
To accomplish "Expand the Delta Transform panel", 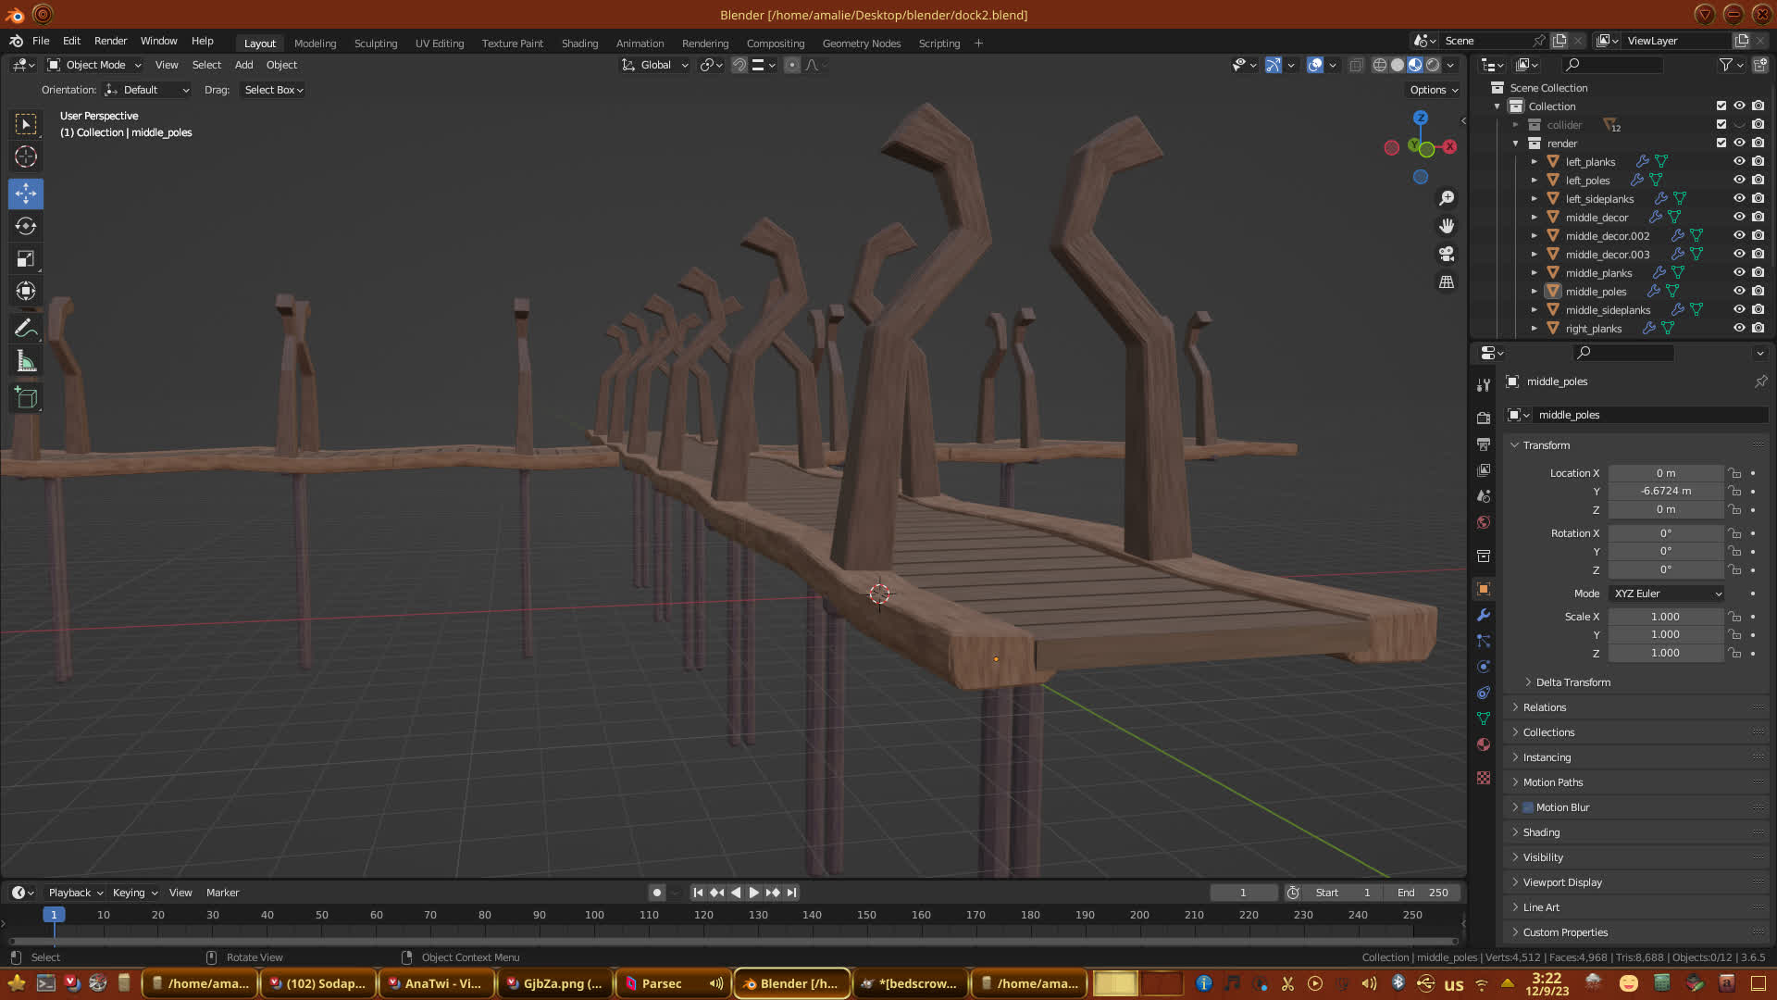I will coord(1572,682).
